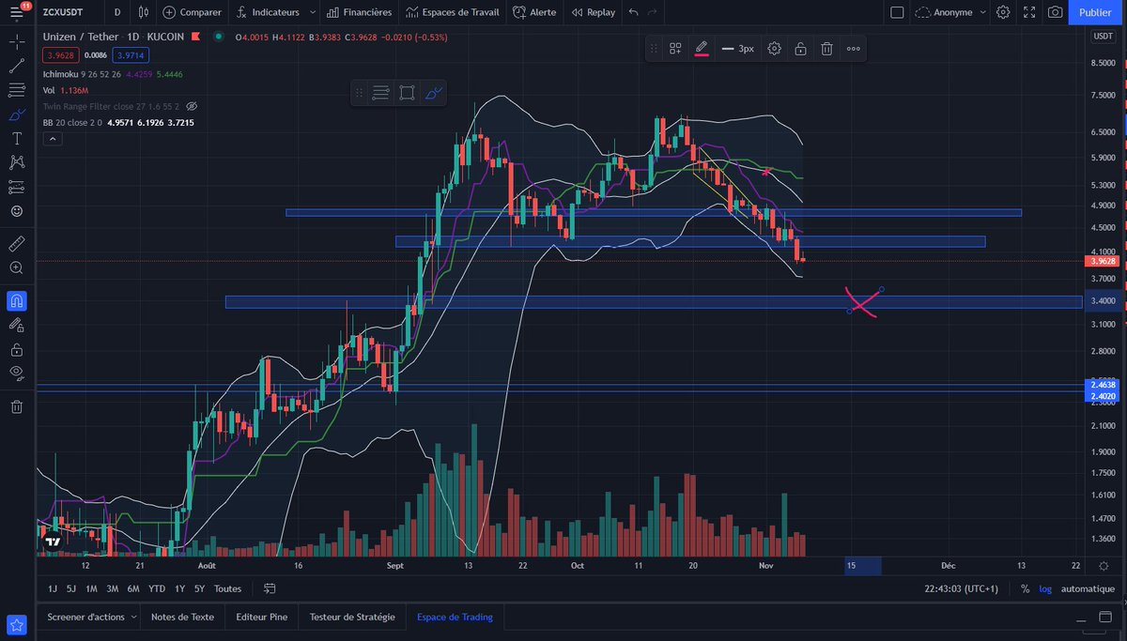Redo the last undone action
The height and width of the screenshot is (641, 1127).
pyautogui.click(x=653, y=12)
